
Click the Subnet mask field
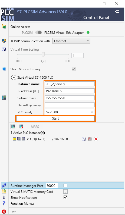tap(70, 98)
